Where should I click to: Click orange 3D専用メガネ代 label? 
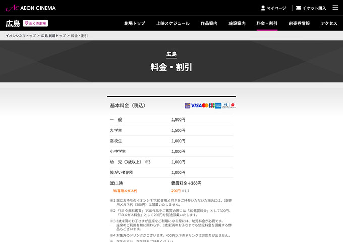pyautogui.click(x=125, y=191)
